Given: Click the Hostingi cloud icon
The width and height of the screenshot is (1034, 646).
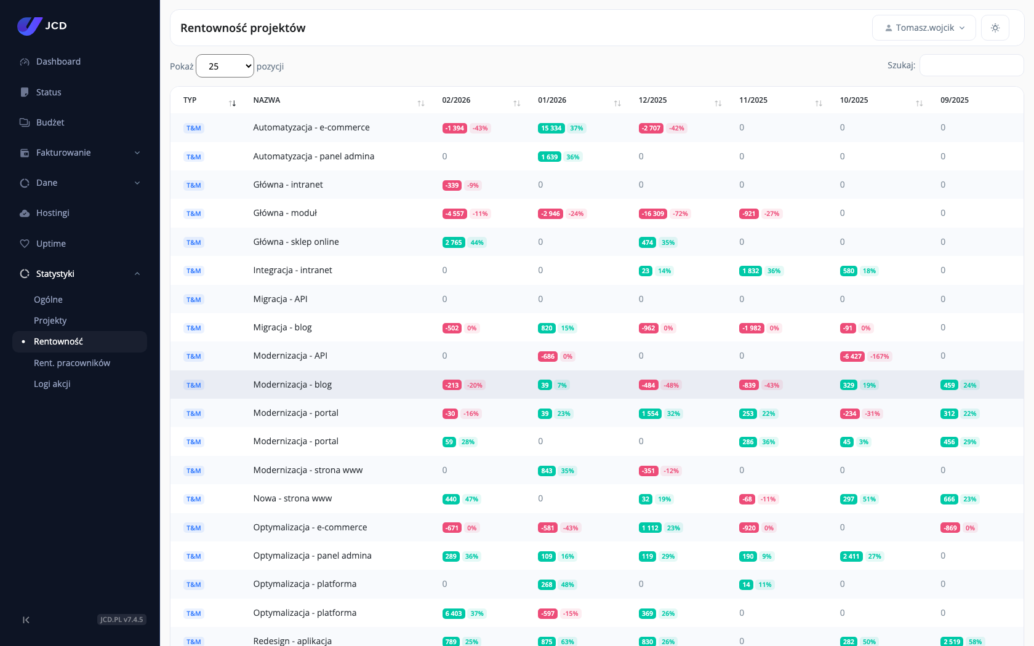Looking at the screenshot, I should [x=25, y=213].
